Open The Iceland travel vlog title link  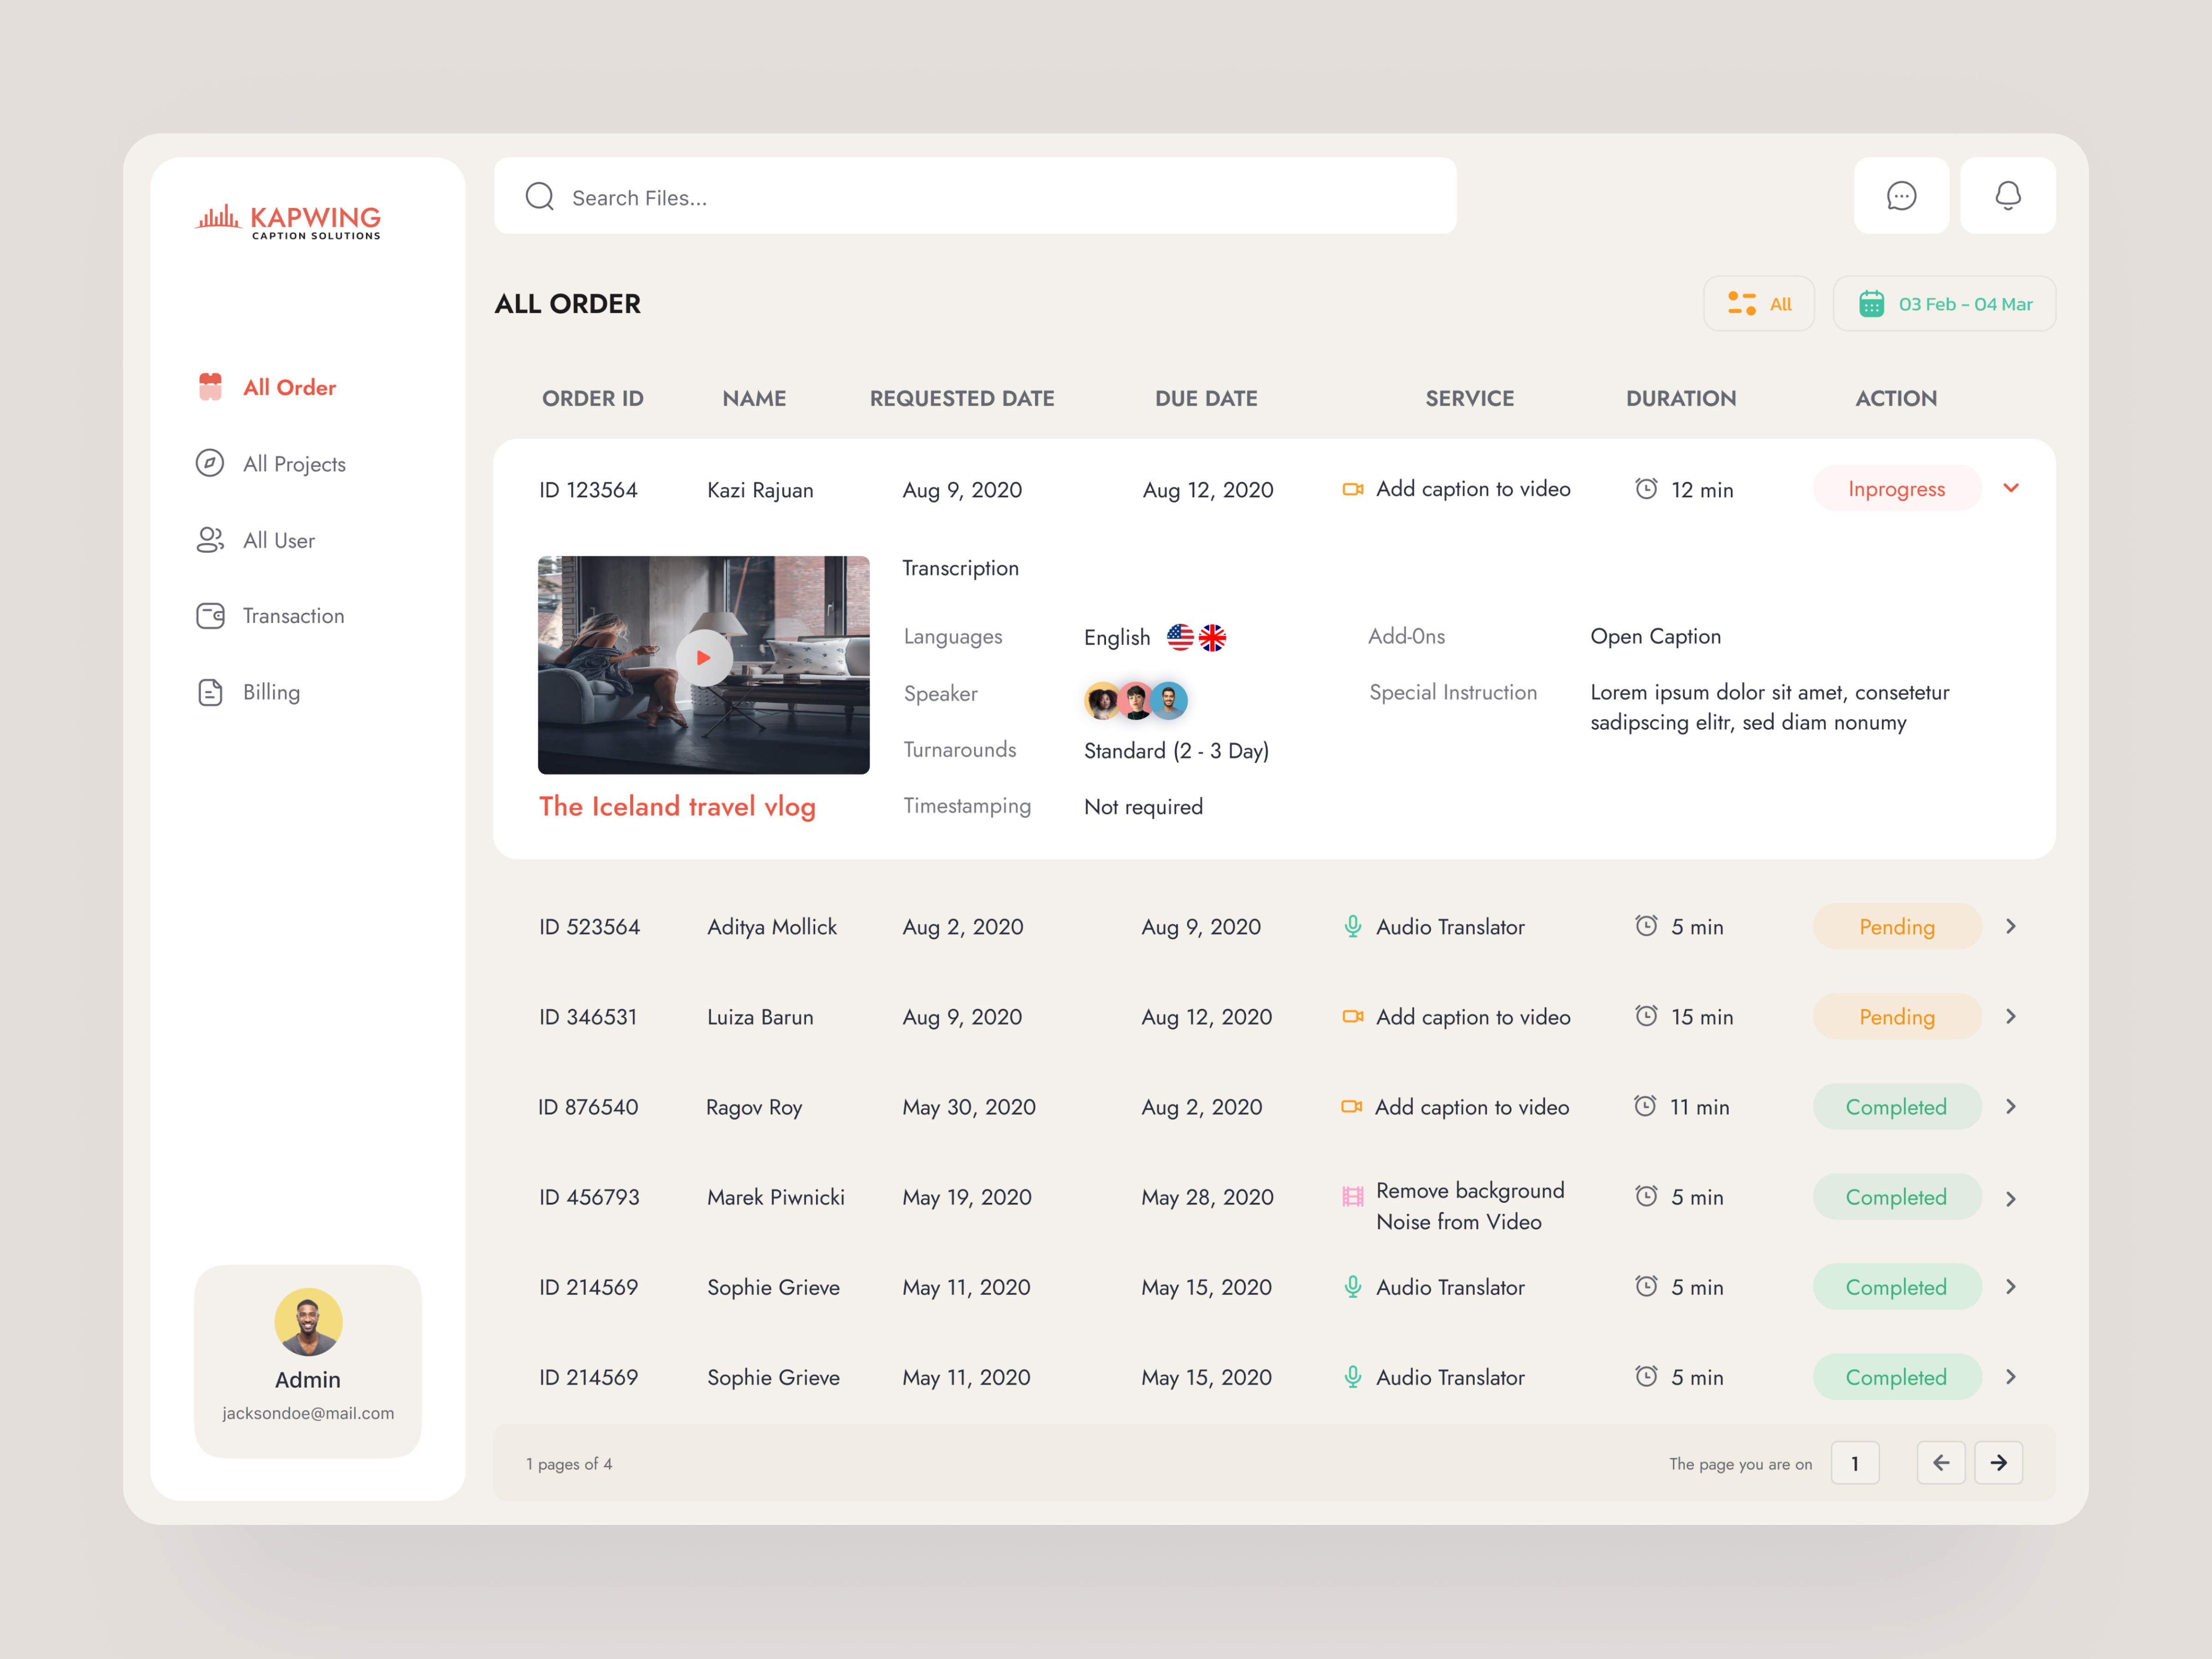677,807
